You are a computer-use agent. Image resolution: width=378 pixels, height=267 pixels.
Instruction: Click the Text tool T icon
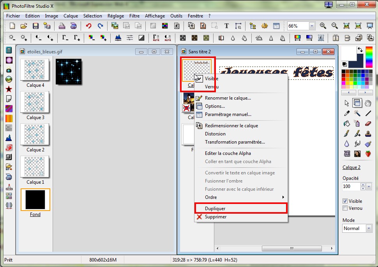click(x=226, y=26)
